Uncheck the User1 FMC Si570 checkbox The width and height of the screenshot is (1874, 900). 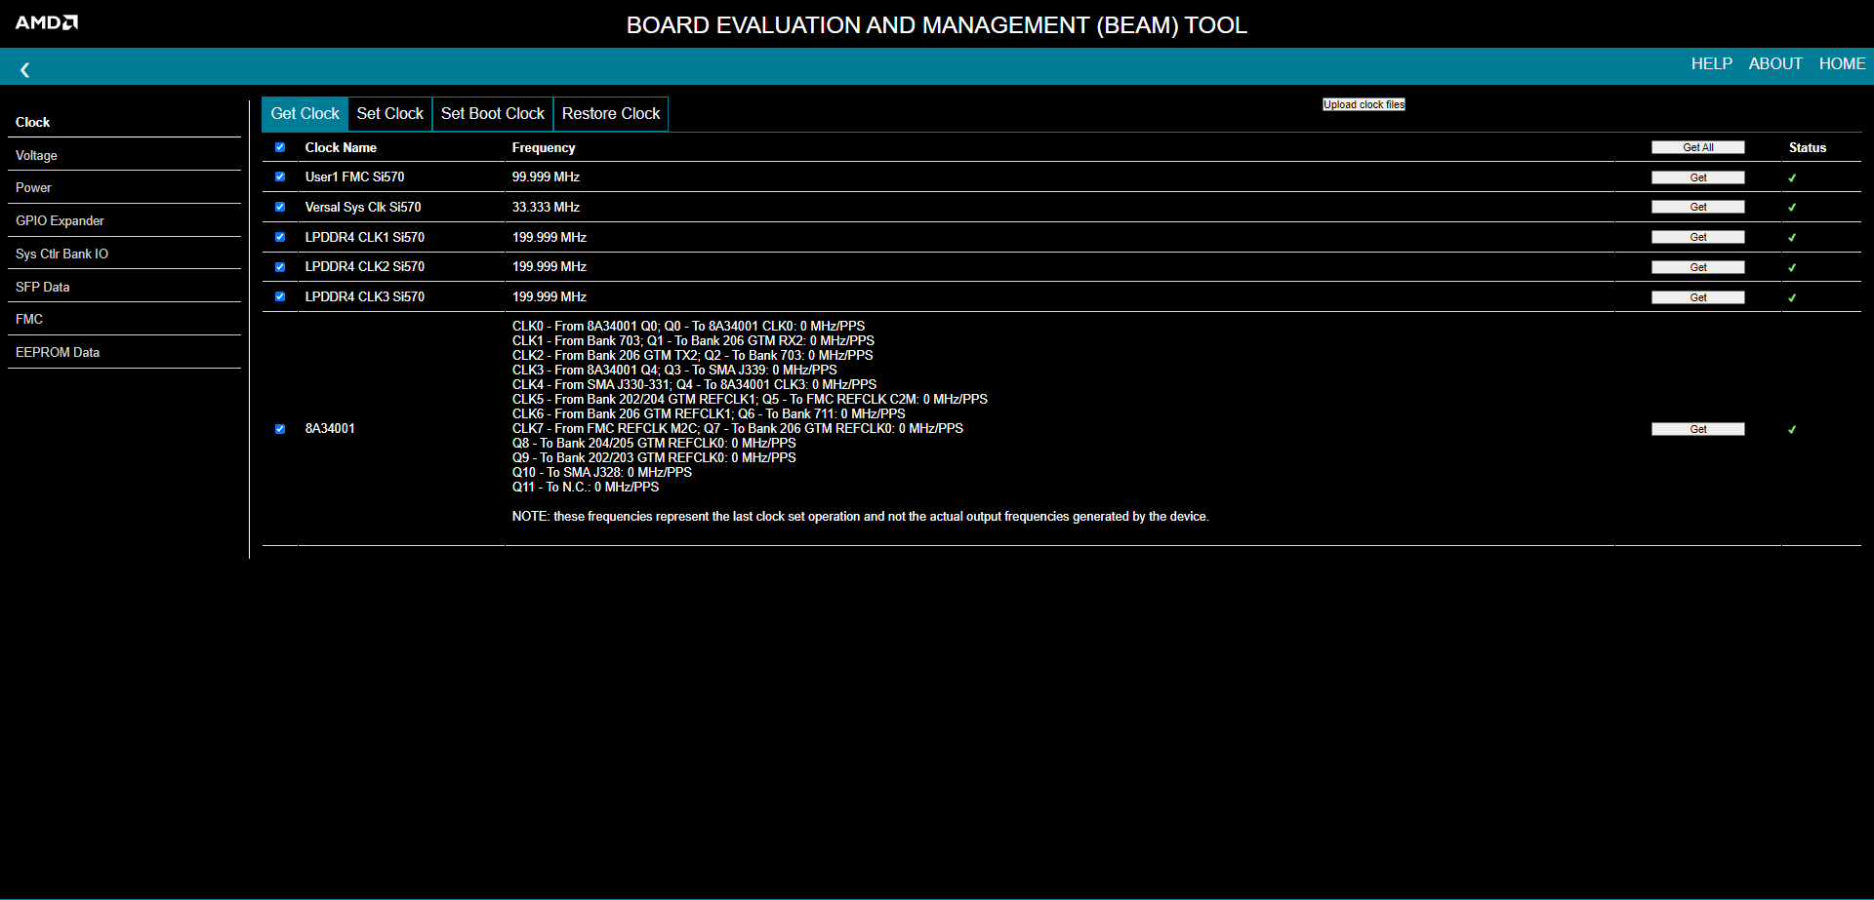(x=280, y=176)
